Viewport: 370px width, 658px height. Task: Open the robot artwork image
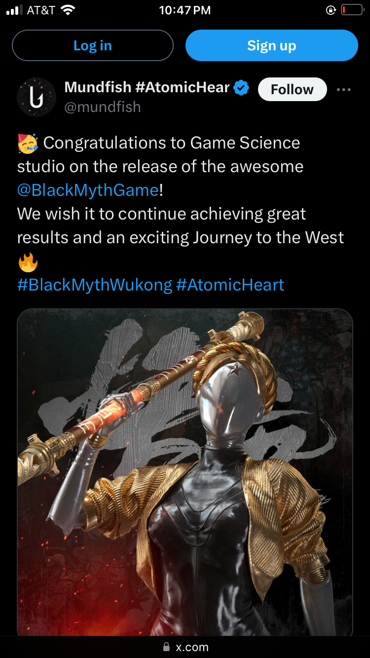coord(185,473)
